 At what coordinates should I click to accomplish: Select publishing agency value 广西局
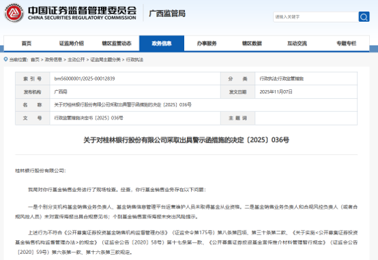tap(61, 92)
